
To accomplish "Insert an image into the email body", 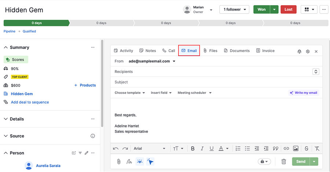I will (296, 149).
